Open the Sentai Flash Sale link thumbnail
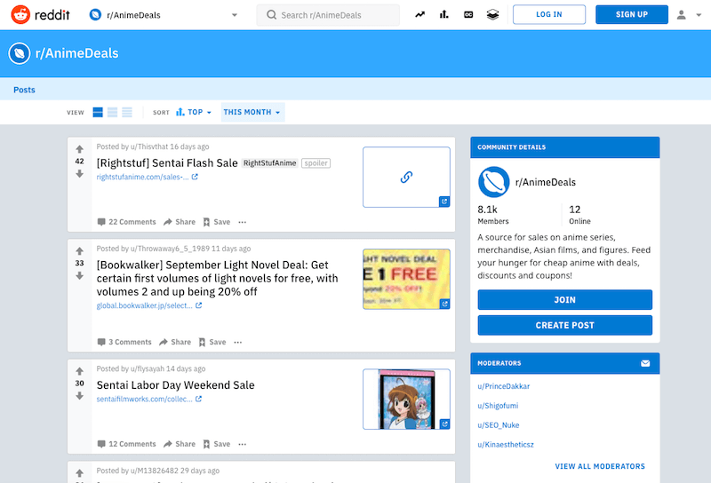Viewport: 711px width, 483px height. pyautogui.click(x=406, y=178)
